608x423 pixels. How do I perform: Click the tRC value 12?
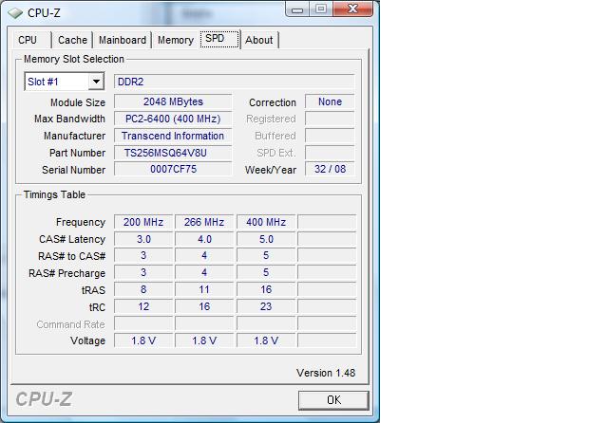tap(143, 306)
